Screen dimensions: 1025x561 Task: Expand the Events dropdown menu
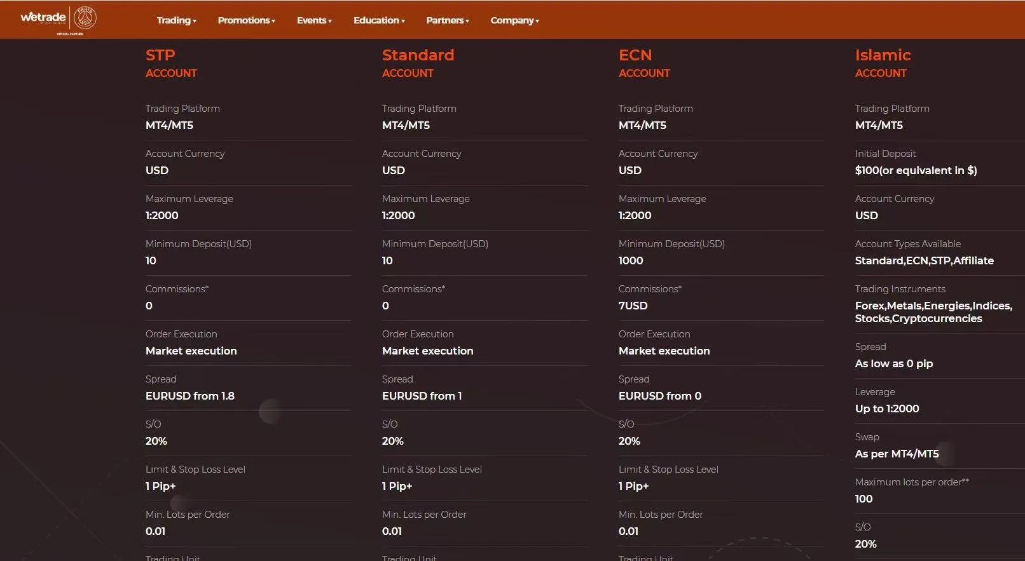314,20
